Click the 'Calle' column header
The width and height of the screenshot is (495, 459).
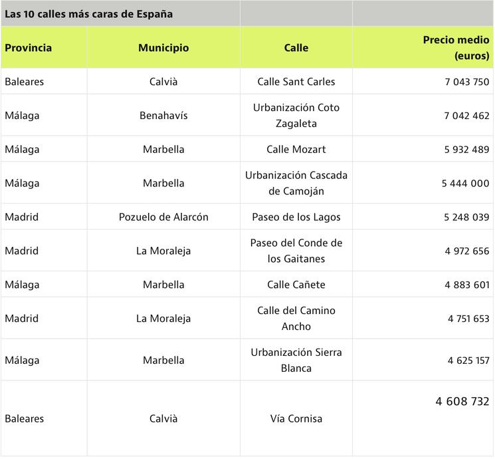click(296, 48)
